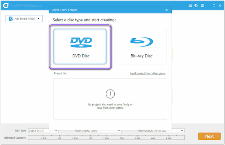Select the DVD Disc option
This screenshot has height=145, width=225.
80,46
